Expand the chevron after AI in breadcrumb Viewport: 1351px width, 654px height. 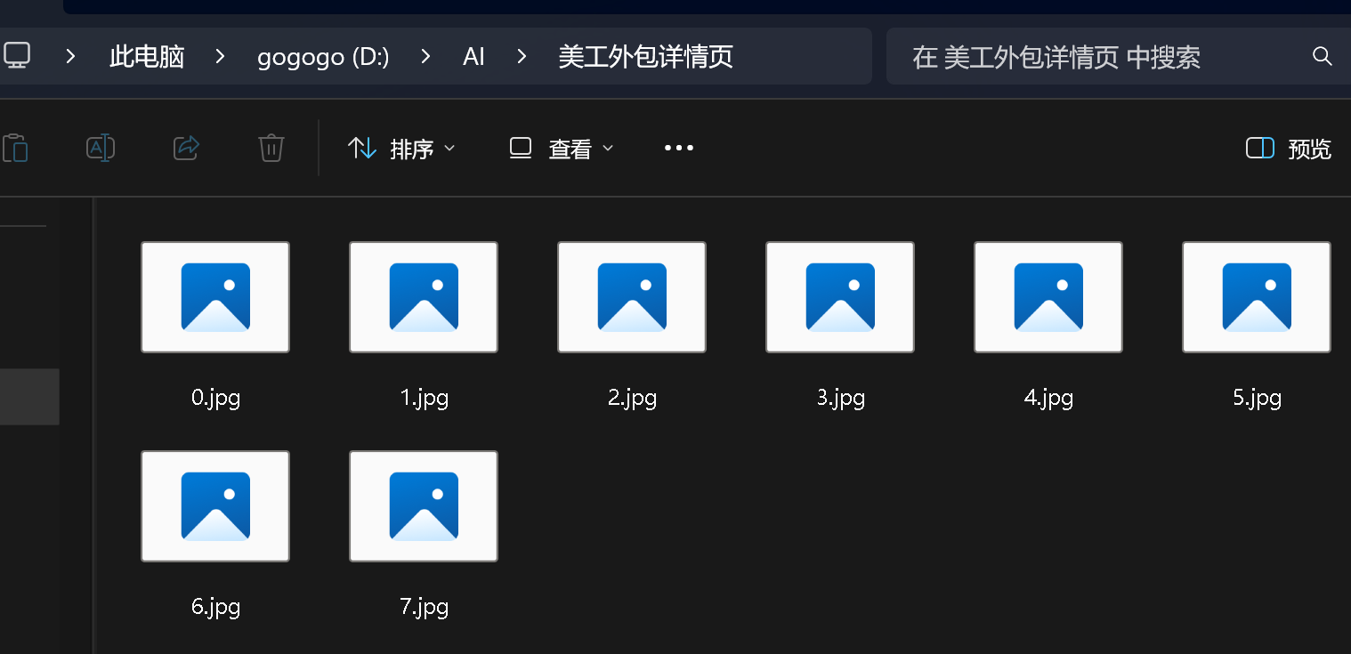click(521, 56)
